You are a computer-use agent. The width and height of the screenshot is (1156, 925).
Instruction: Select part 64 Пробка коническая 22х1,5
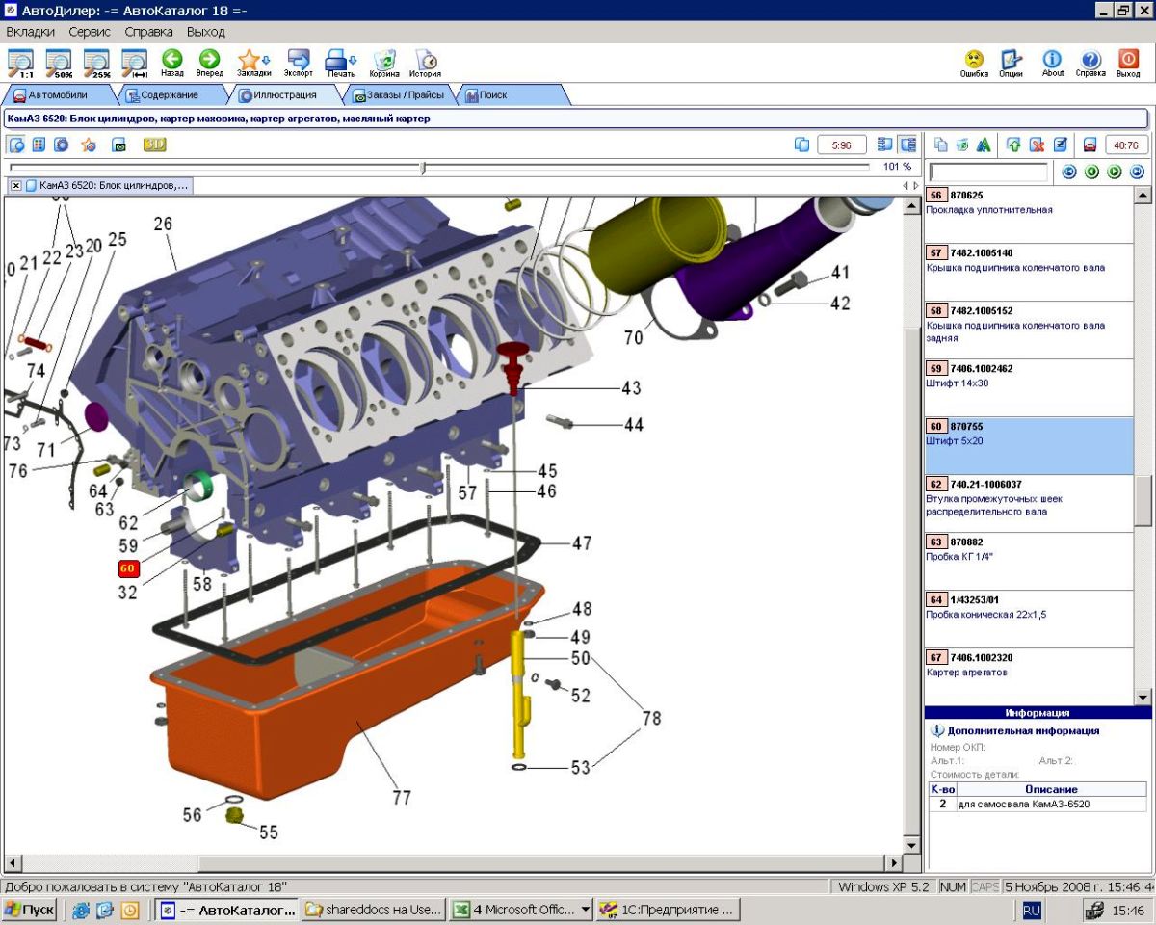pos(1029,619)
